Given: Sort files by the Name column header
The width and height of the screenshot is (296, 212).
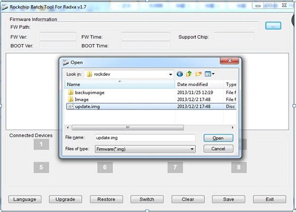Looking at the screenshot, I should (x=120, y=84).
